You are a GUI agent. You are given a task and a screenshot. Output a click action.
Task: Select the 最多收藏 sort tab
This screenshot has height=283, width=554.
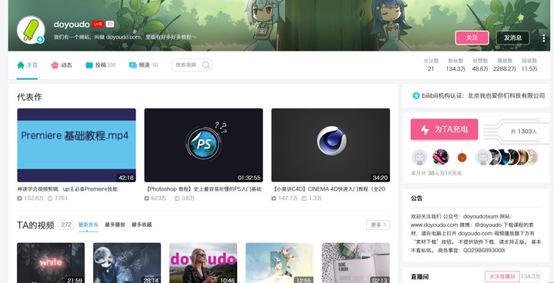click(142, 225)
